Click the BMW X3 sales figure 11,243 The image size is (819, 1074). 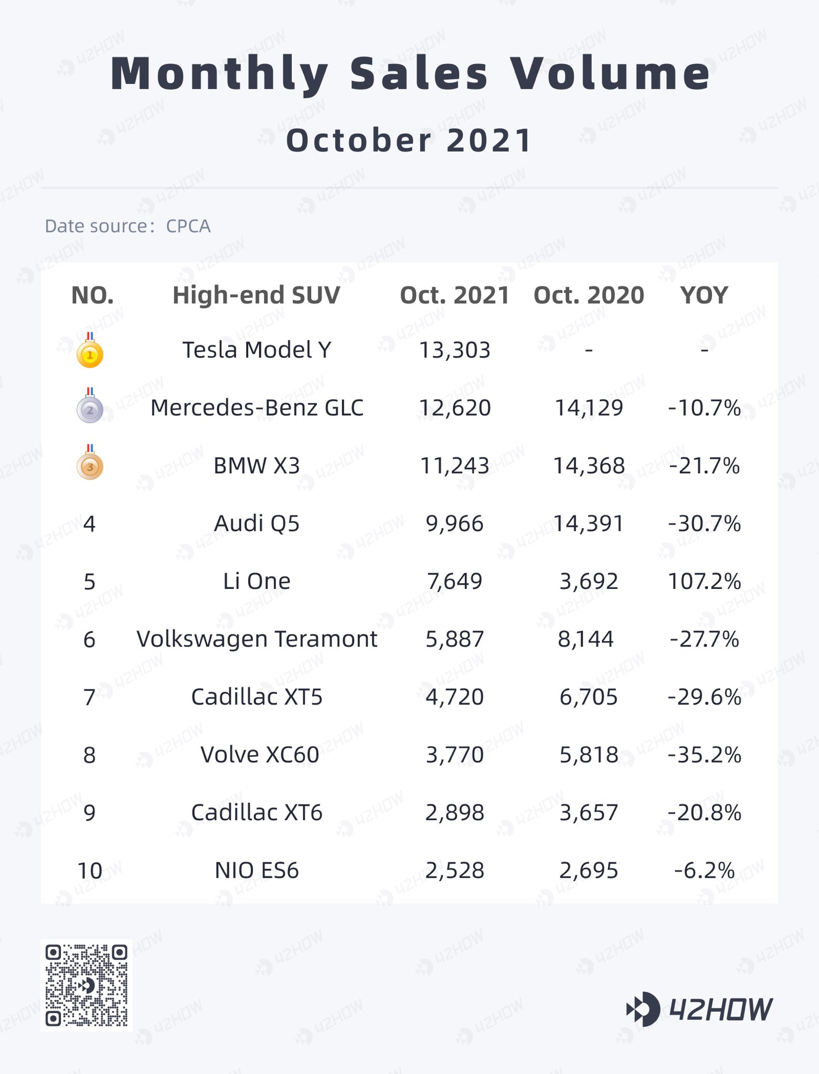click(x=454, y=466)
